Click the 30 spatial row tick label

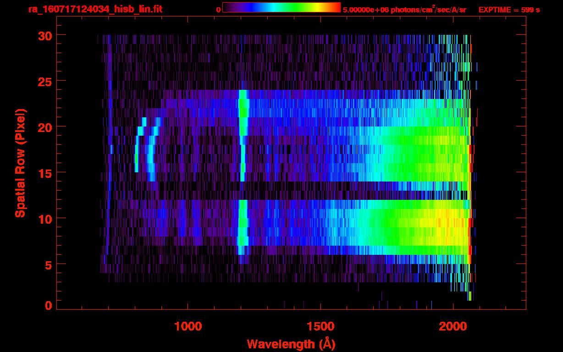[x=45, y=35]
